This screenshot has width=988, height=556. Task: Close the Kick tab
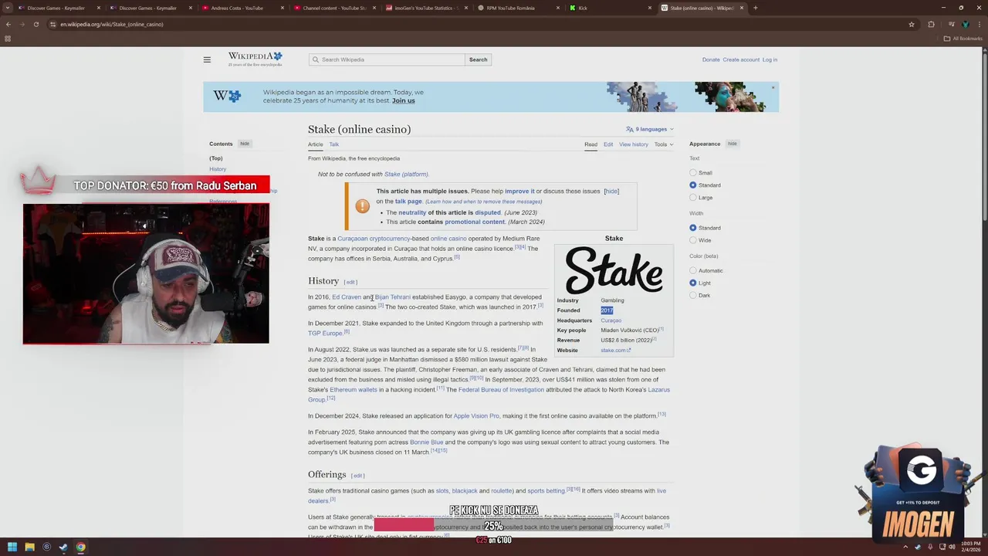649,8
